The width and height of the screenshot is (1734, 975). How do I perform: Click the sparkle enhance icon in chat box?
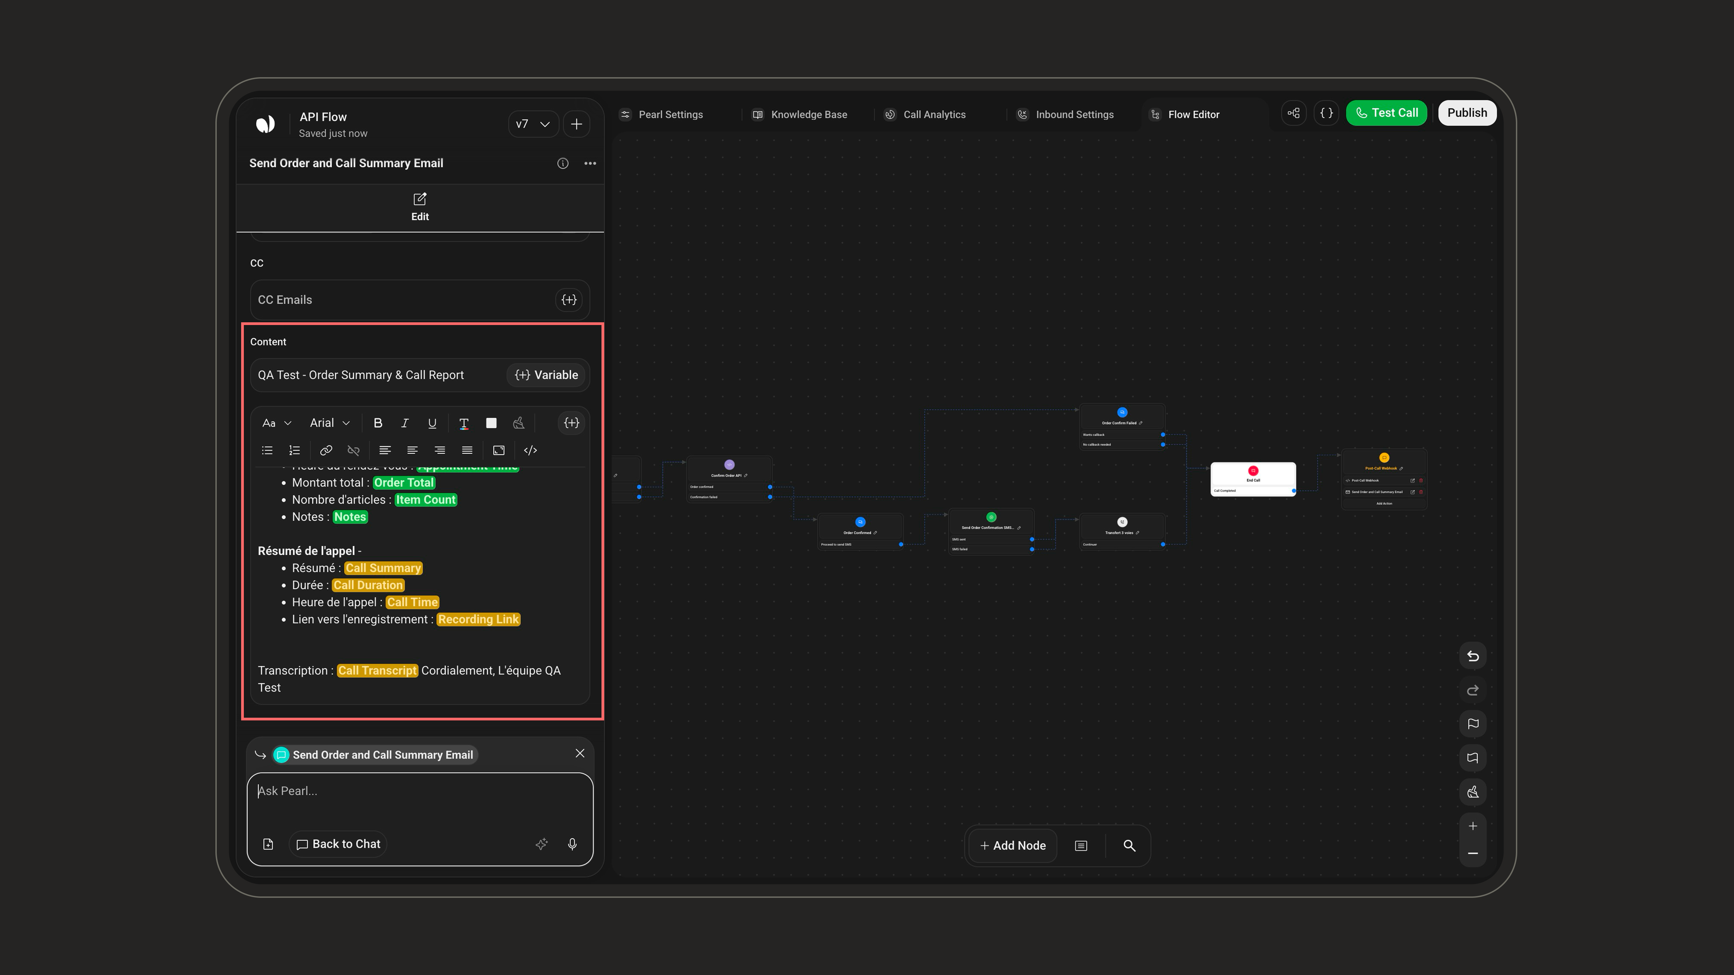click(x=542, y=844)
